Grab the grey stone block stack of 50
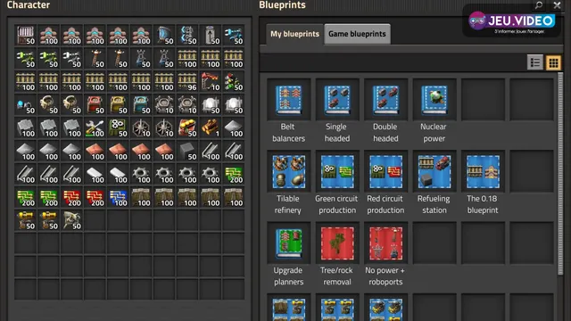571x321 pixels. [187, 151]
